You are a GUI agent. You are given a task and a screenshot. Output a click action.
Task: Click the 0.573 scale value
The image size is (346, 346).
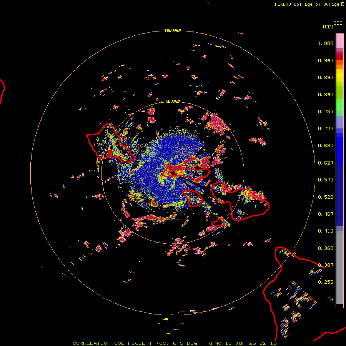(326, 180)
